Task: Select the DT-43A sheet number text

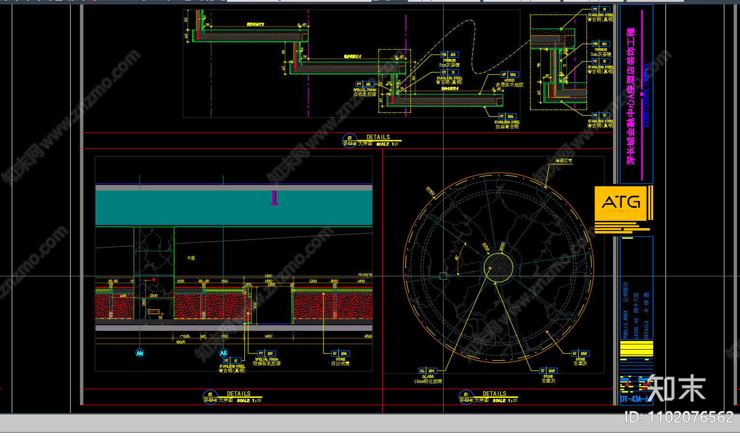Action: (635, 399)
